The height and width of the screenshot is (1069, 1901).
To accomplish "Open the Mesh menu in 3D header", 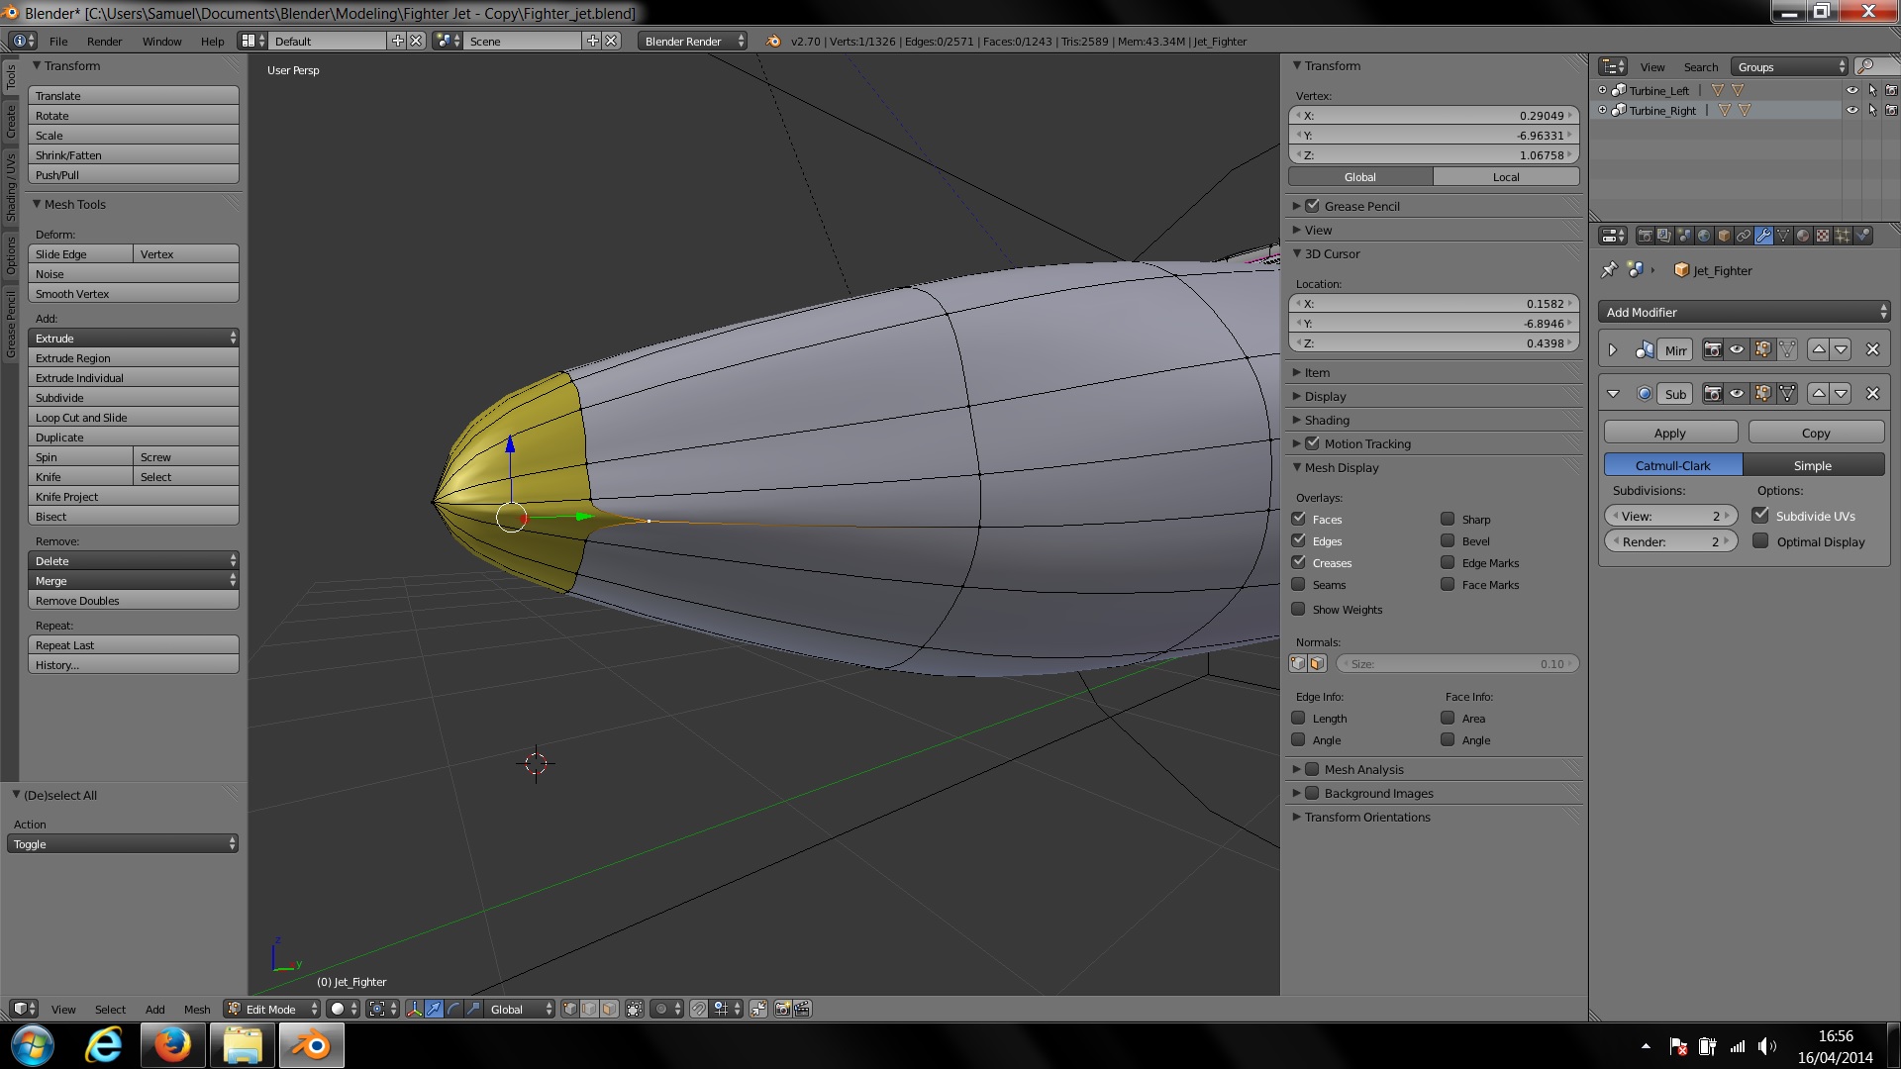I will pyautogui.click(x=197, y=1009).
